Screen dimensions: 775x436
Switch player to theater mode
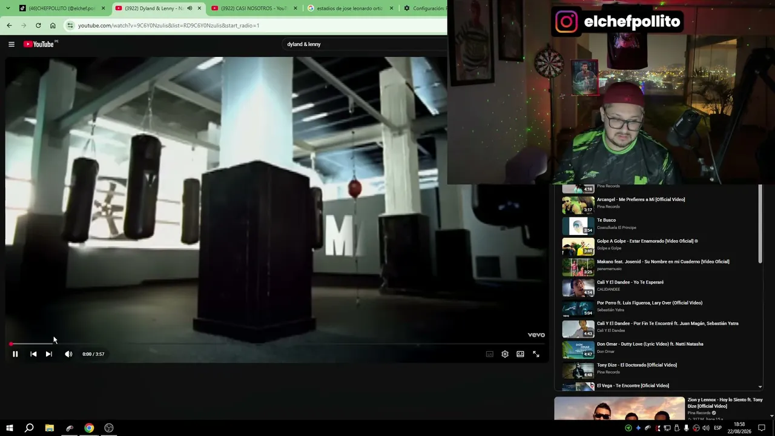[x=520, y=354]
